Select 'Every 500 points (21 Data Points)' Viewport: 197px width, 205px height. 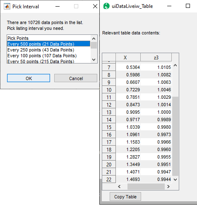point(48,44)
